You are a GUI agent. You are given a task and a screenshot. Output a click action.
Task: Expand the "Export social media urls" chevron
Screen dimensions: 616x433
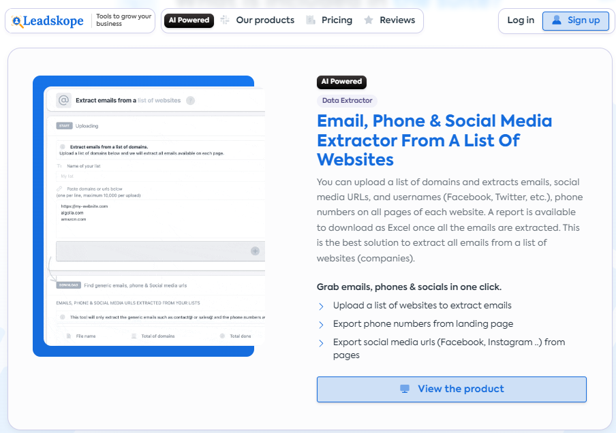tap(322, 342)
